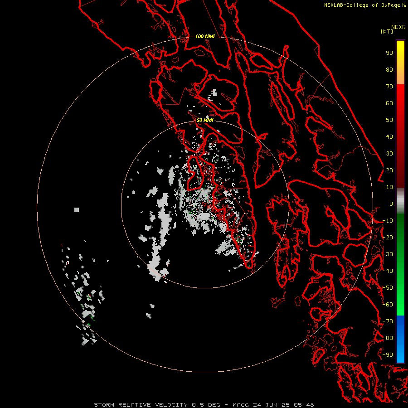The height and width of the screenshot is (408, 408).
Task: Click the bright red segment of velocity scale
Action: coord(400,102)
